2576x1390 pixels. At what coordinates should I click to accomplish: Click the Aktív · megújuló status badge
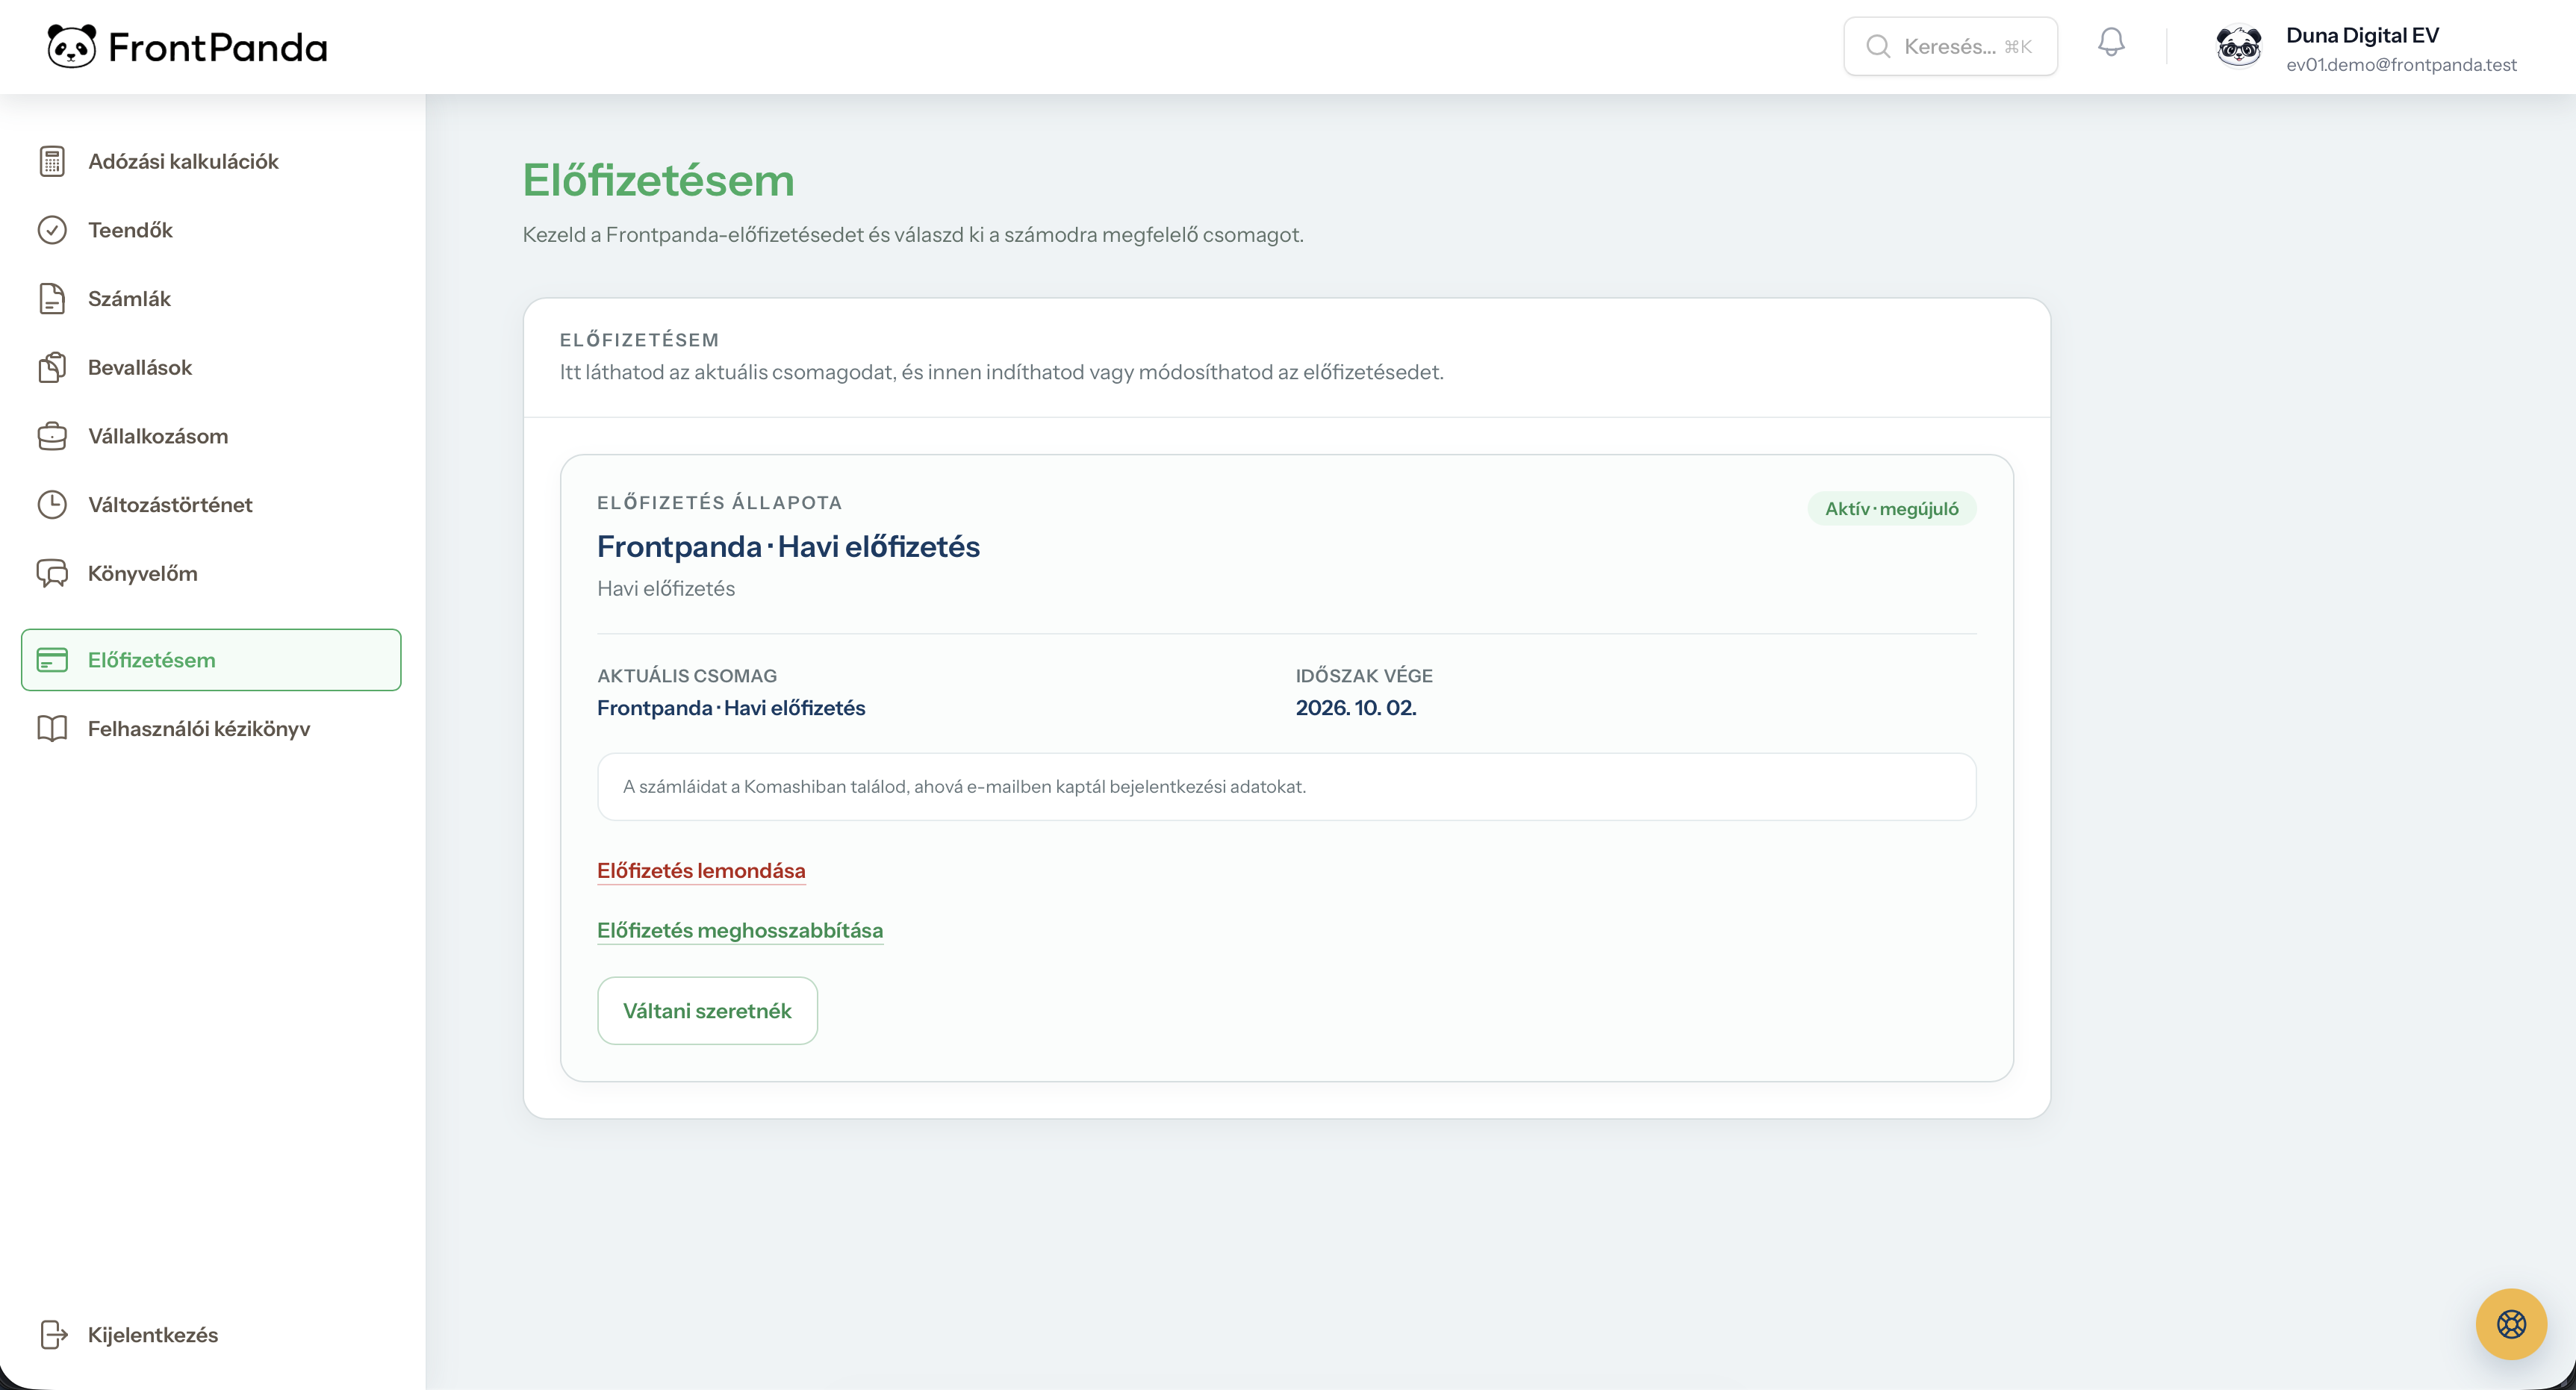(x=1891, y=508)
